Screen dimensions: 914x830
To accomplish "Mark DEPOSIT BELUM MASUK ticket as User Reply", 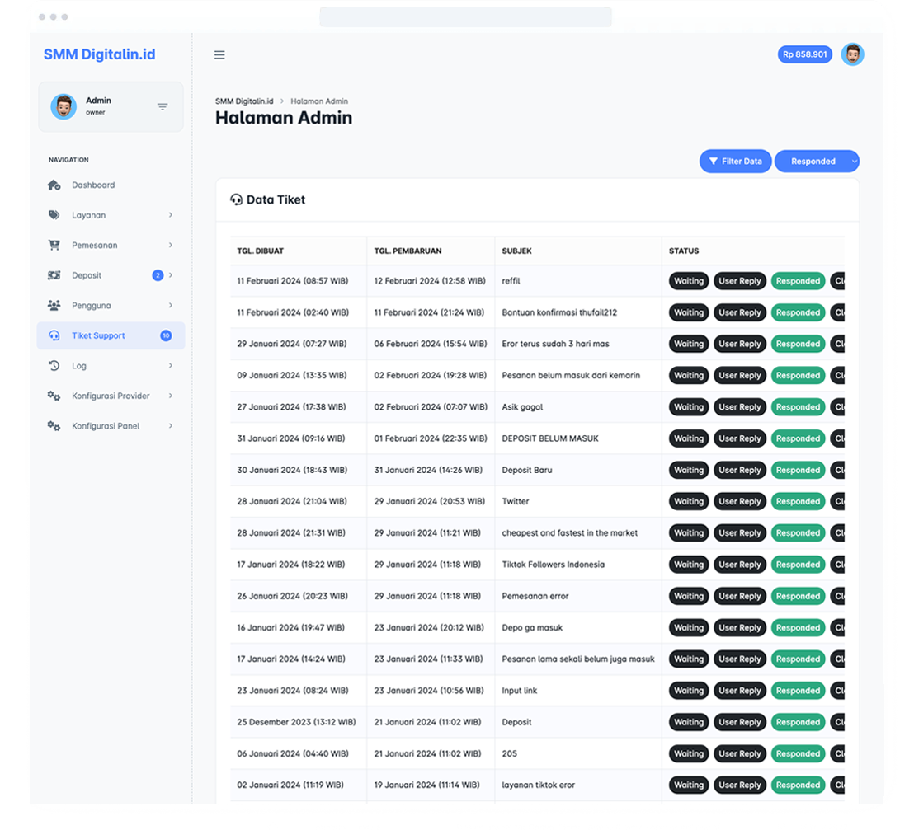I will 739,438.
